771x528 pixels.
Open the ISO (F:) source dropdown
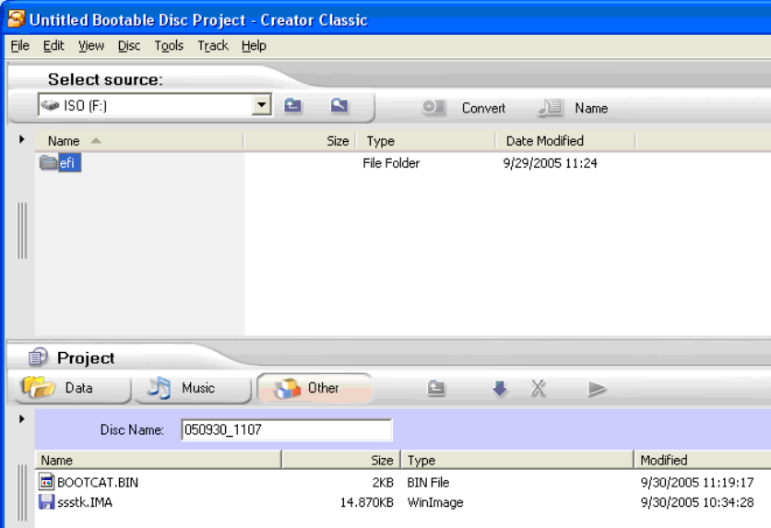tap(262, 105)
